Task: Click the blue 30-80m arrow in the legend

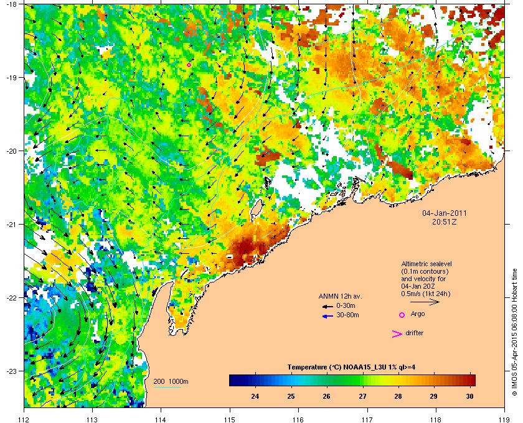Action: [328, 316]
